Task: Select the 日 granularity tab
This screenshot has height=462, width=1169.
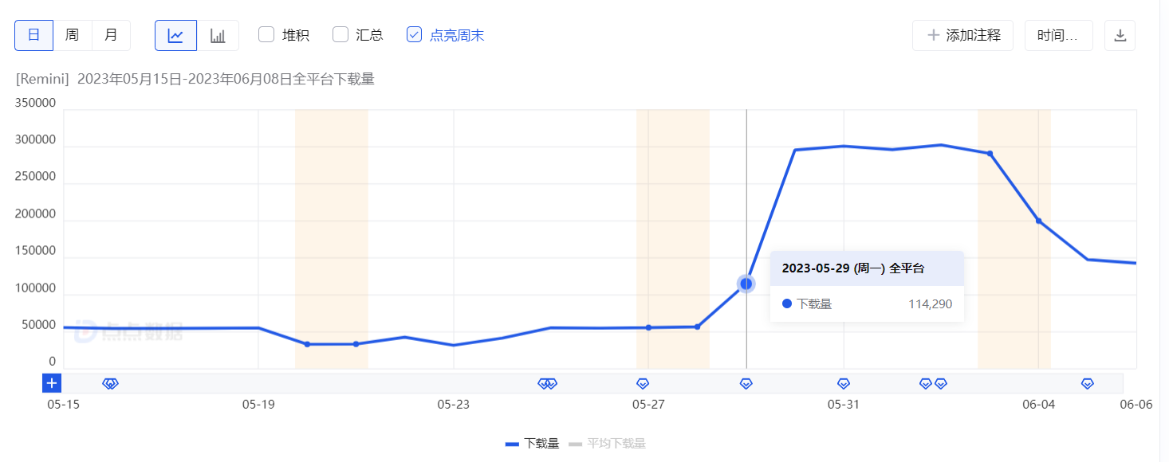Action: click(x=33, y=35)
